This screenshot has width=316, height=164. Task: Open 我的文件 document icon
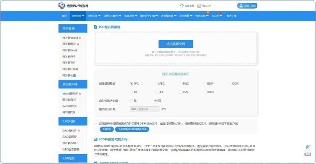coord(199,5)
